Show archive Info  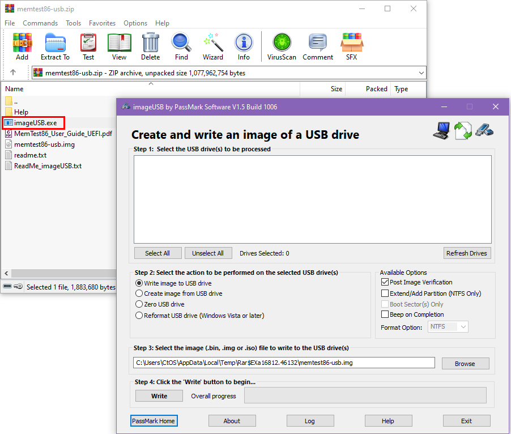tap(244, 46)
